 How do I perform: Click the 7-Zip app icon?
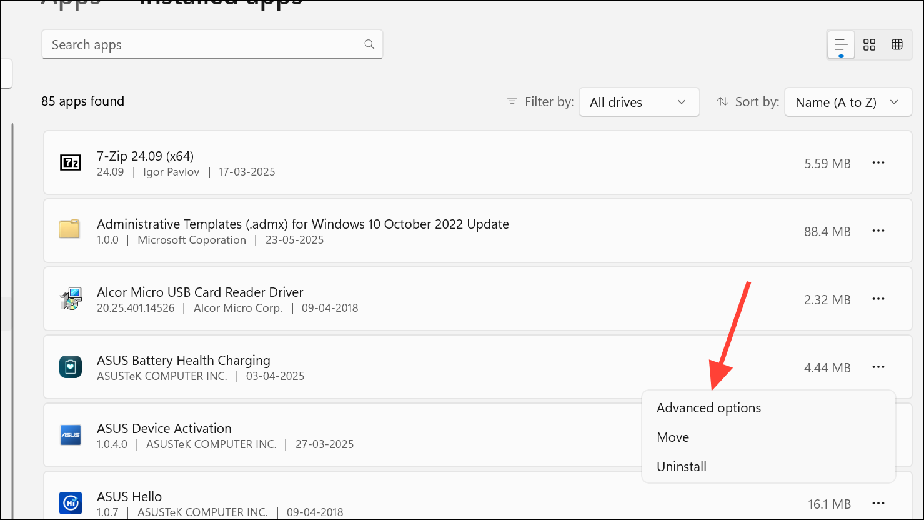click(70, 163)
